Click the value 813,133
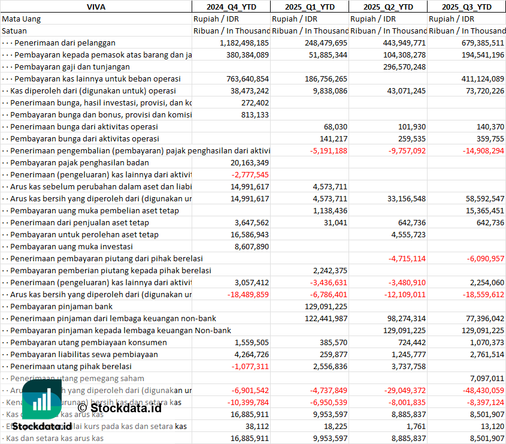Screen dimensions: 506x444 (255, 114)
